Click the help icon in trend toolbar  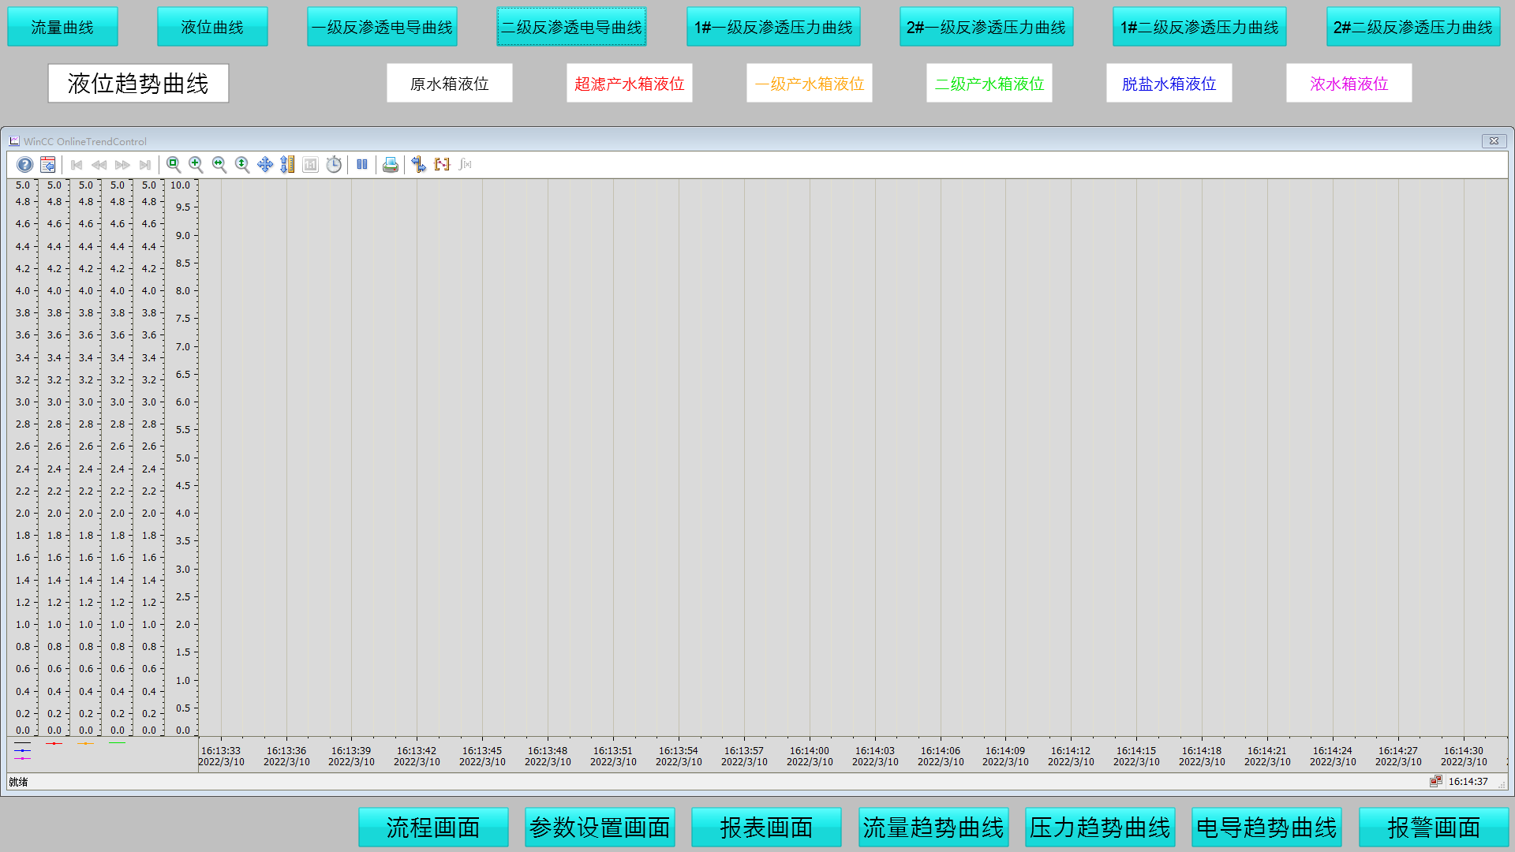pyautogui.click(x=25, y=165)
